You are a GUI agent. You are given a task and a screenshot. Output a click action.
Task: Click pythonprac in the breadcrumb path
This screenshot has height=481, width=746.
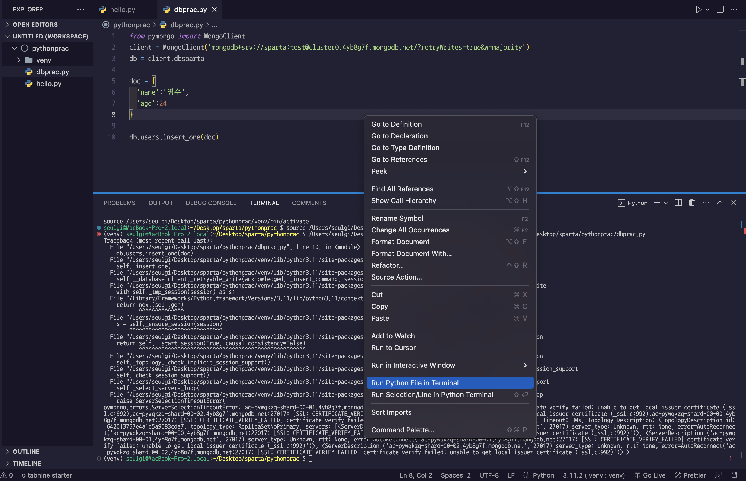(x=131, y=25)
